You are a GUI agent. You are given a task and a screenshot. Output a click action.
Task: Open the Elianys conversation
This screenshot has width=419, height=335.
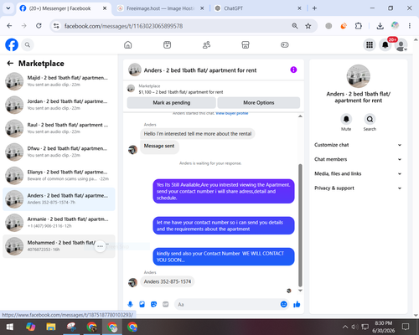pyautogui.click(x=59, y=176)
